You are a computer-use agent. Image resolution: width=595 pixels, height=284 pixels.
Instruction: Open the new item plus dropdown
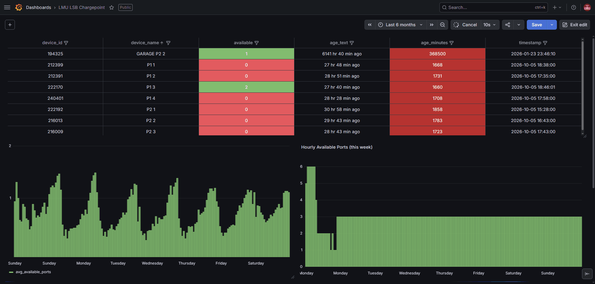[557, 7]
